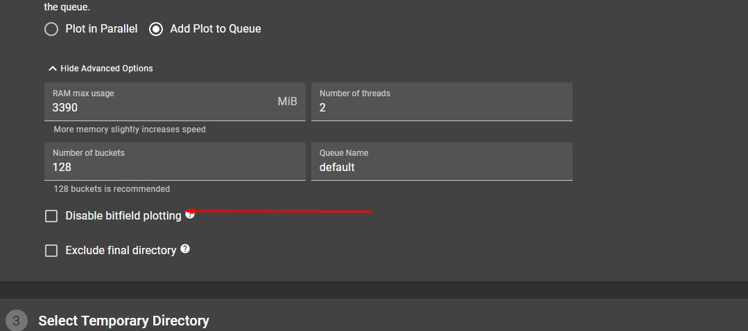Tick the Disable bitfield plotting checkbox
This screenshot has width=748, height=331.
(x=51, y=216)
